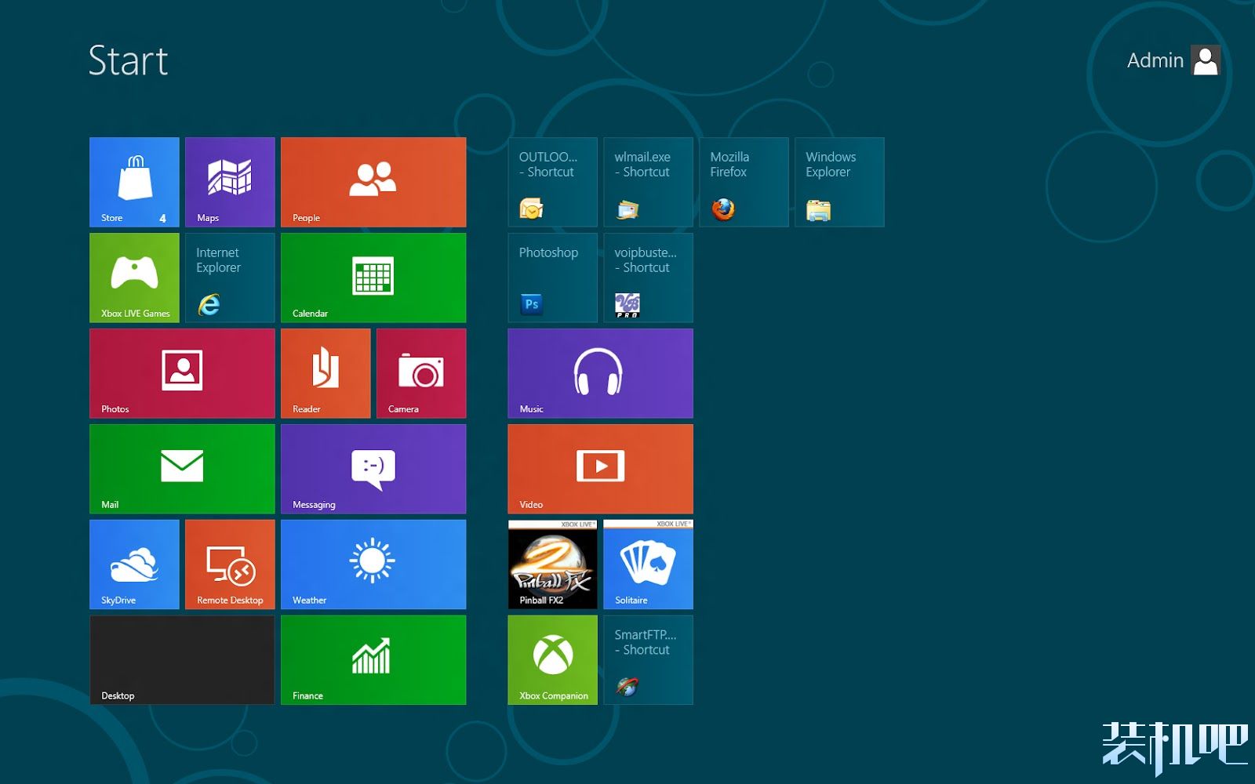Open the Store tile
This screenshot has height=784, width=1255.
coord(134,182)
